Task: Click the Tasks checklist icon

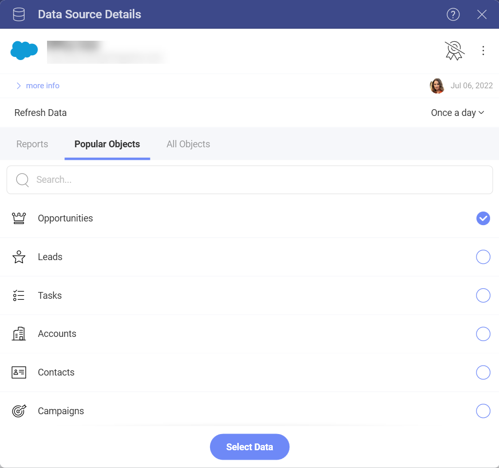Action: tap(19, 296)
